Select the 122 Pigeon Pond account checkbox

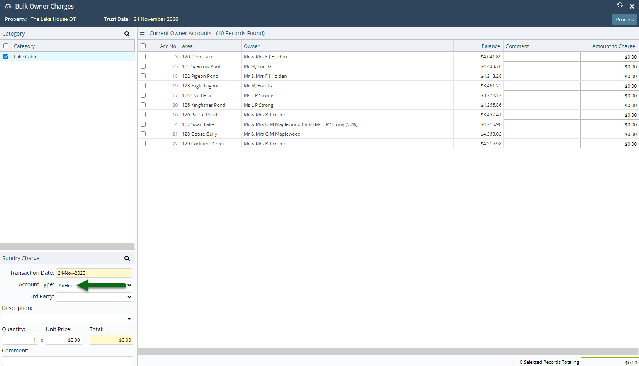pos(143,76)
